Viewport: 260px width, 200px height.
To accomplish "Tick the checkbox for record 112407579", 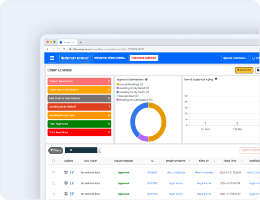I will pyautogui.click(x=54, y=194).
